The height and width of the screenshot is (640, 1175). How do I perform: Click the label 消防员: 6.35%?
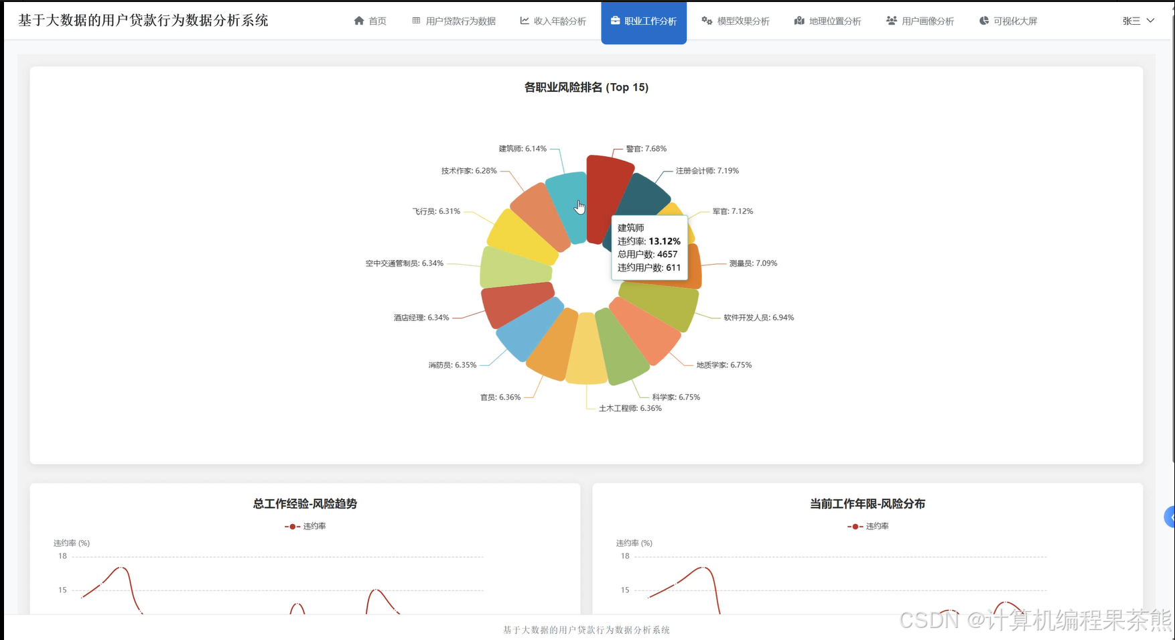click(453, 365)
